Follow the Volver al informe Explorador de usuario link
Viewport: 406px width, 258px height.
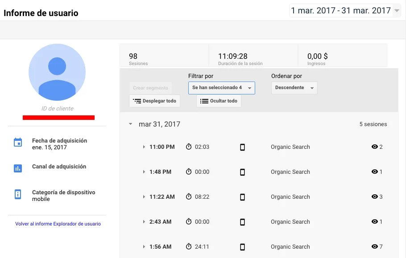point(58,224)
